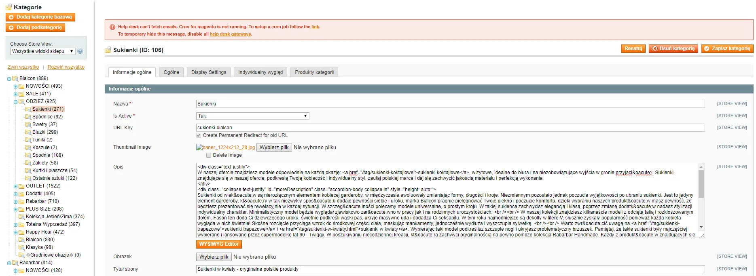Viewport: 756px width, 276px height.
Task: Expand the NOWOŚCI (493) tree node
Action: click(15, 86)
